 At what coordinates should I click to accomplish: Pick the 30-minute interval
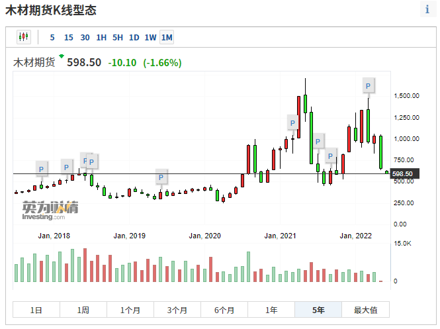click(x=85, y=37)
